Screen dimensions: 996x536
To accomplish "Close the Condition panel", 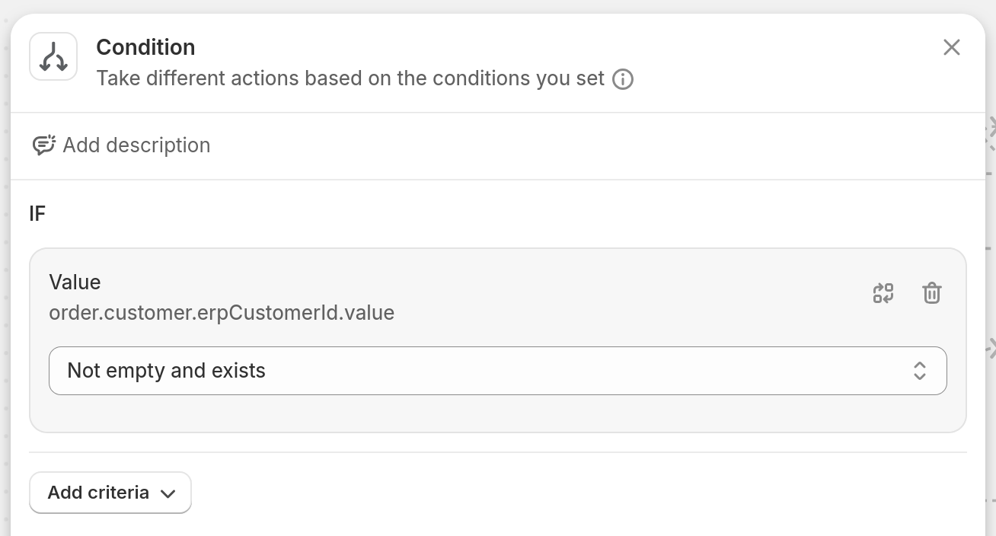I will (952, 47).
